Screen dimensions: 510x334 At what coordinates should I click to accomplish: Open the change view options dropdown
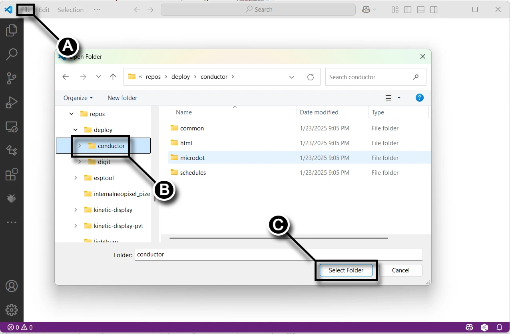point(399,98)
